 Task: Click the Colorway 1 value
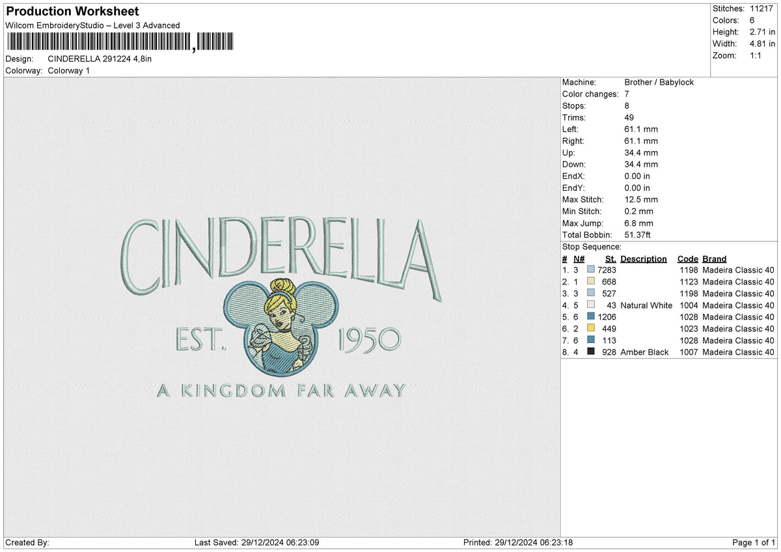point(69,70)
